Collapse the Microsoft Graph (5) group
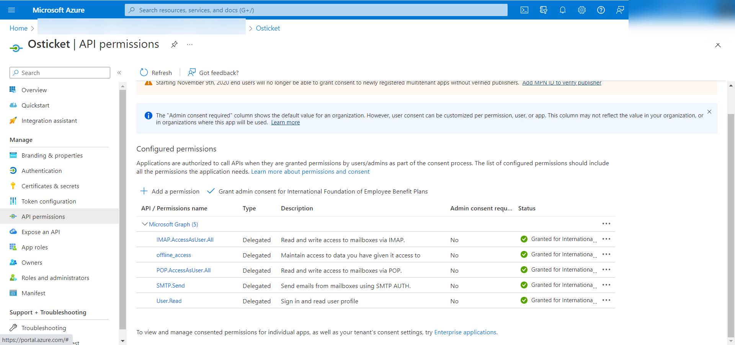The width and height of the screenshot is (735, 345). (x=145, y=224)
